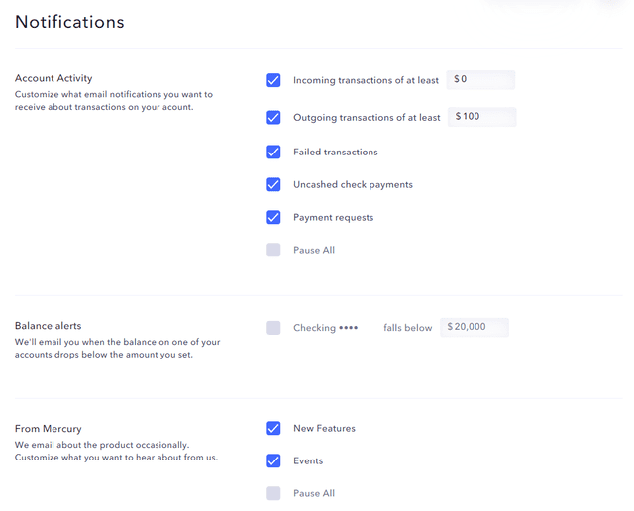Click the New Features label
This screenshot has width=634, height=511.
click(x=324, y=428)
